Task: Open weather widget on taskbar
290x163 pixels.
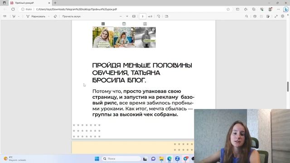Action: click(x=15, y=158)
